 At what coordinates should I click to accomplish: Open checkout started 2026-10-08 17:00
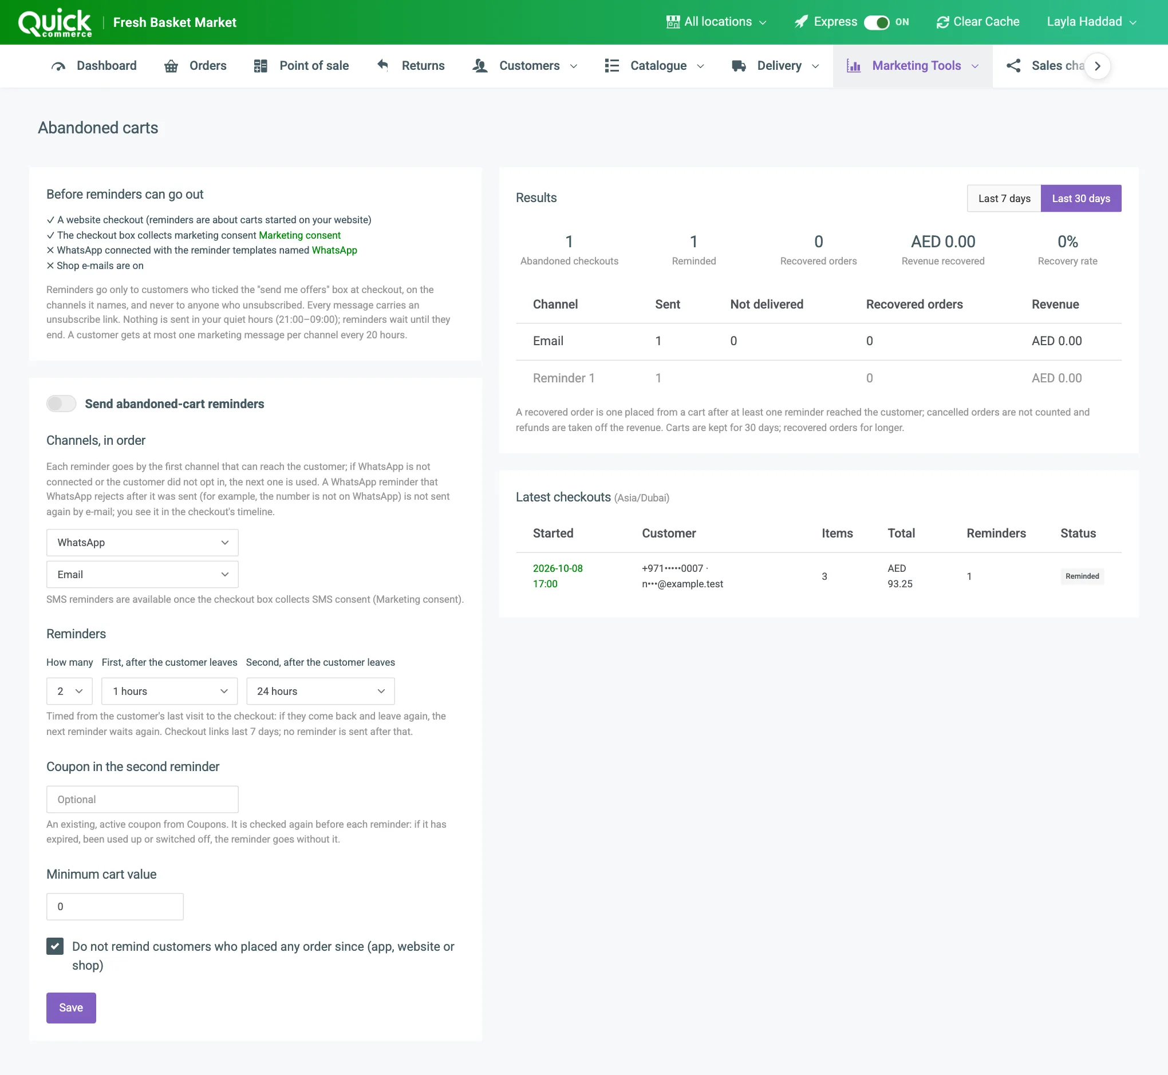click(558, 576)
